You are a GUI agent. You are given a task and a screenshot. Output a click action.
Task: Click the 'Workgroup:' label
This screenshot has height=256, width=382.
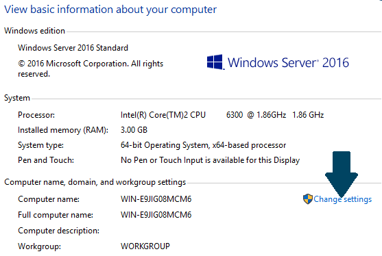(39, 246)
